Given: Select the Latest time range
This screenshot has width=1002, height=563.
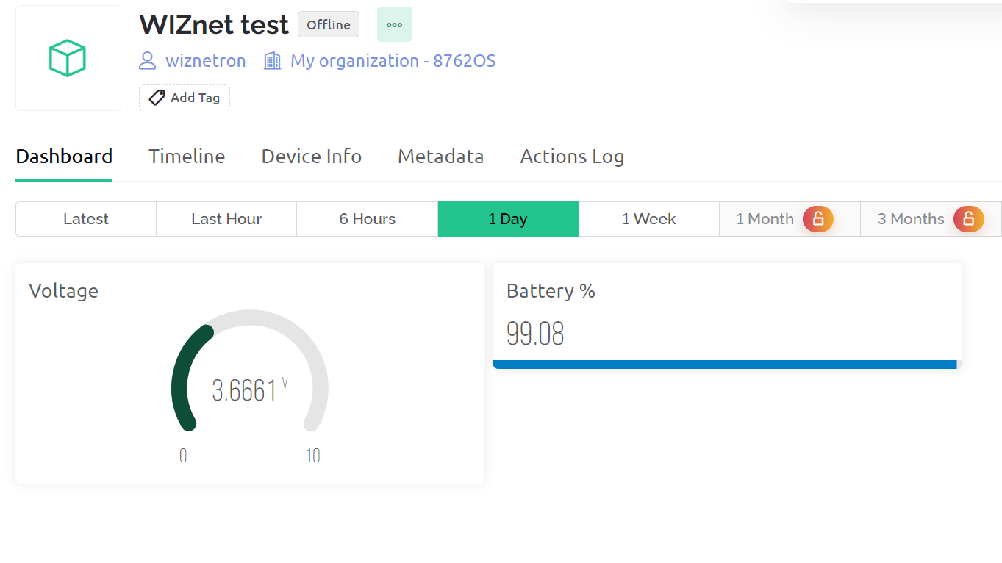Looking at the screenshot, I should (86, 219).
